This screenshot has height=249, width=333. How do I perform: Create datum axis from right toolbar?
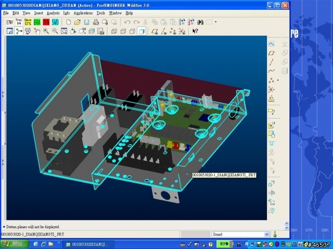[272, 62]
